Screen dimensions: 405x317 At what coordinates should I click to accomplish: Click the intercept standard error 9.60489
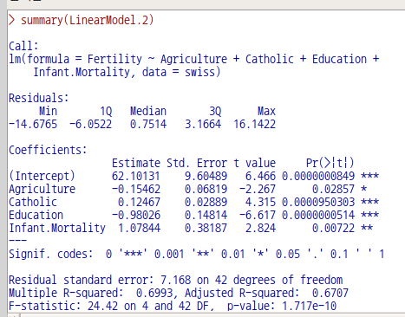click(x=206, y=176)
